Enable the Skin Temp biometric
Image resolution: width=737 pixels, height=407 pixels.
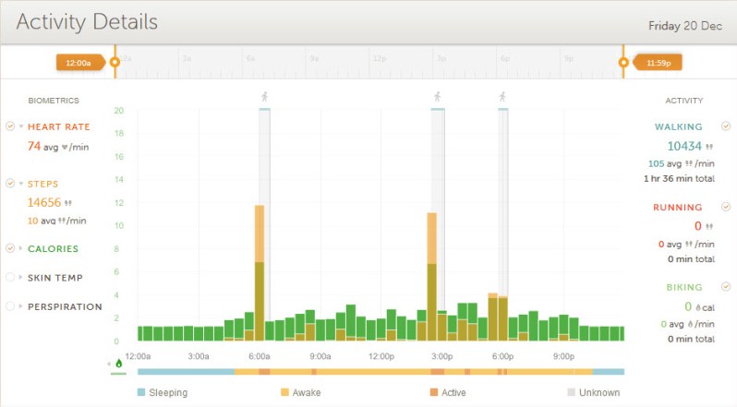9,277
